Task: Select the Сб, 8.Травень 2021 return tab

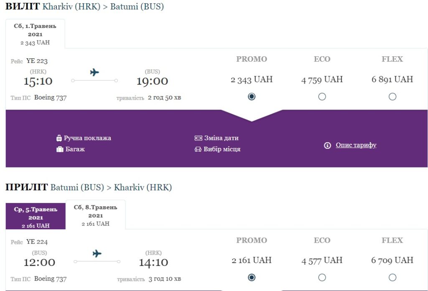Action: tap(95, 215)
